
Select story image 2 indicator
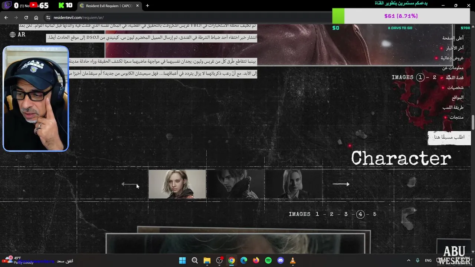click(435, 78)
